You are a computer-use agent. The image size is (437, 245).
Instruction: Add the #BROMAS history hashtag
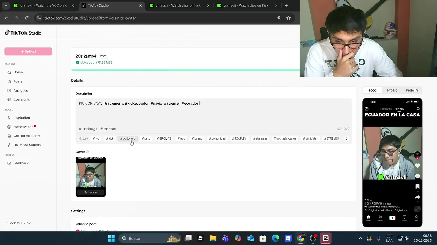(x=164, y=138)
